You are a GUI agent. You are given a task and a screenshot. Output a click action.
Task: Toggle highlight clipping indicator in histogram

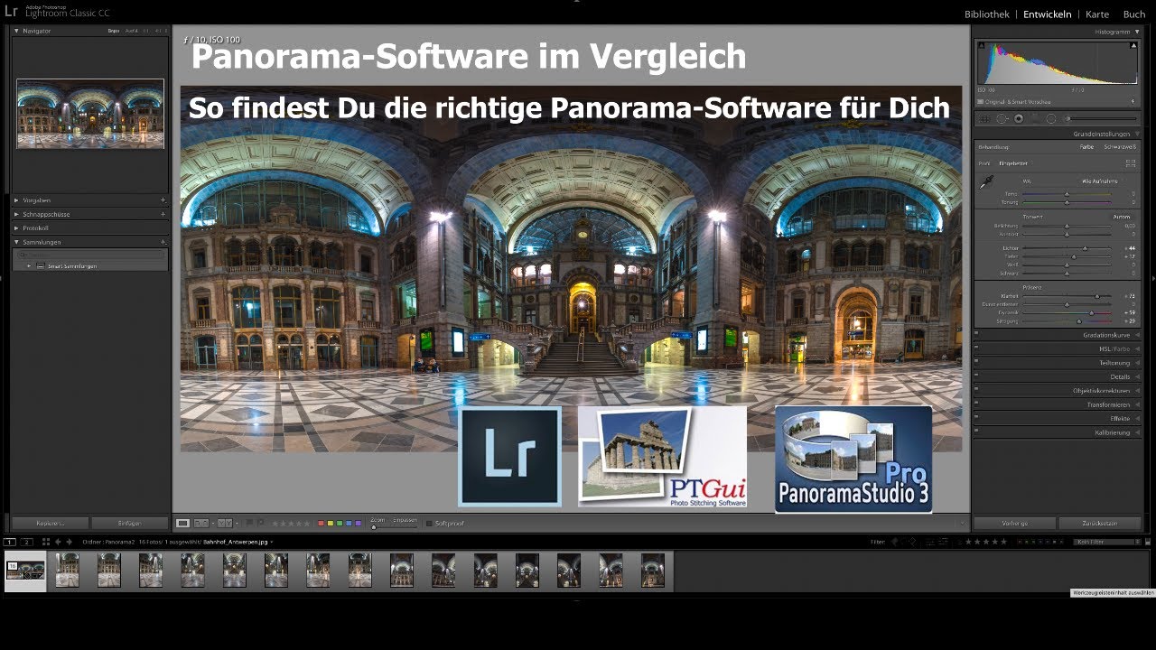[1134, 46]
